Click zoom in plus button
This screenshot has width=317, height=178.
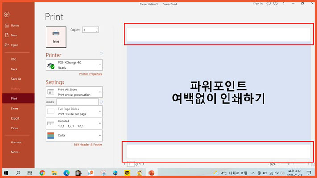308,164
